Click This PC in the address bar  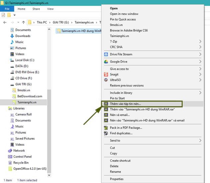coord(42,22)
